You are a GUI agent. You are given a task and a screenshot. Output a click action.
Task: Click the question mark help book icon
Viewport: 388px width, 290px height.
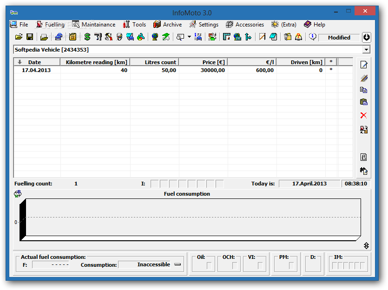click(298, 37)
